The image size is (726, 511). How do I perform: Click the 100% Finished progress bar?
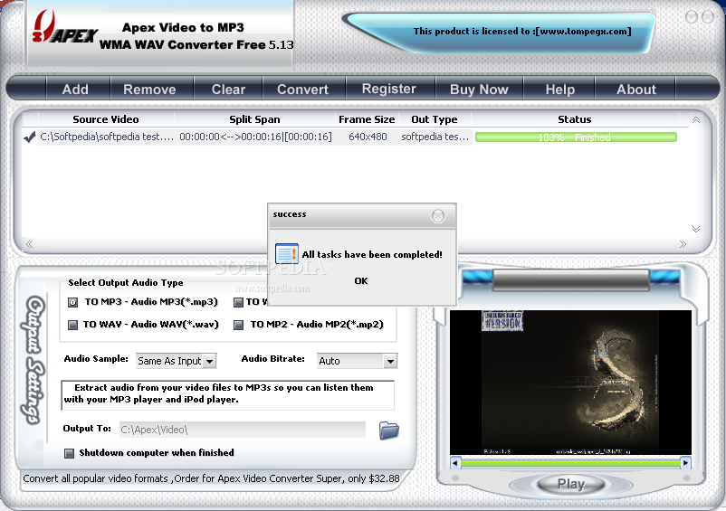point(576,137)
